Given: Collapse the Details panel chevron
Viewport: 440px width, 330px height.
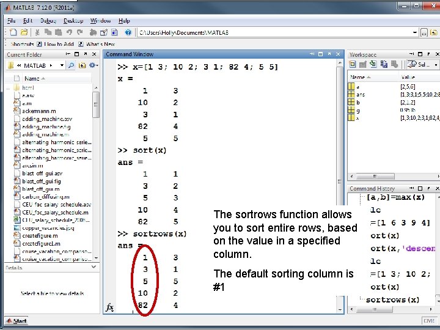Looking at the screenshot, I should 94,267.
